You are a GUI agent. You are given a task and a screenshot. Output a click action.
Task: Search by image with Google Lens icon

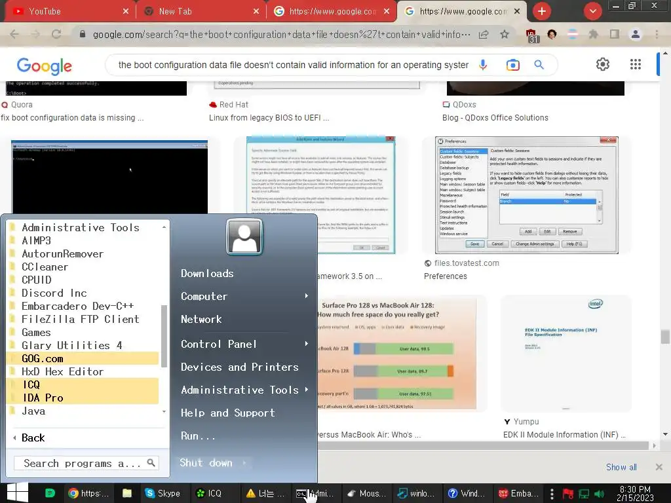point(512,65)
